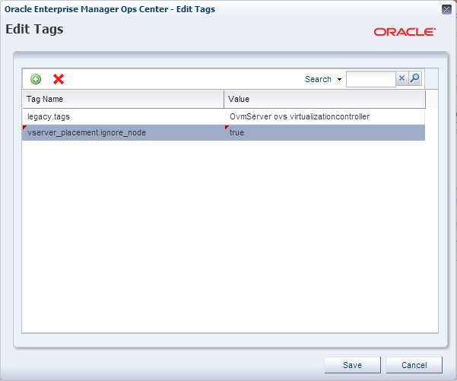
Task: Select the true value cell
Action: (325, 132)
